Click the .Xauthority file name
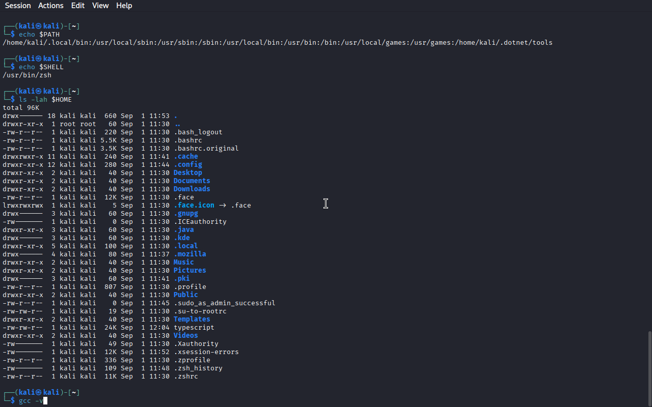 tap(196, 344)
